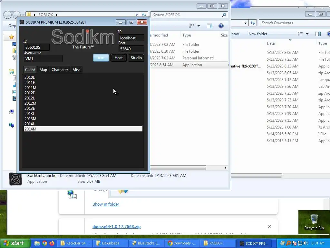Select the 2012L client entry
The height and width of the screenshot is (248, 330).
pos(83,98)
